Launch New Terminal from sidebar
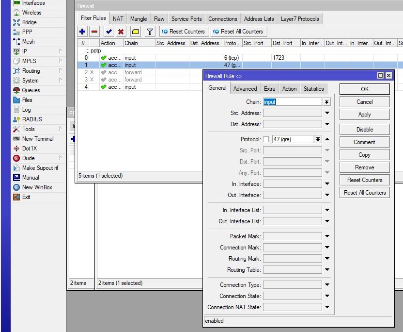The image size is (403, 332). 38,139
